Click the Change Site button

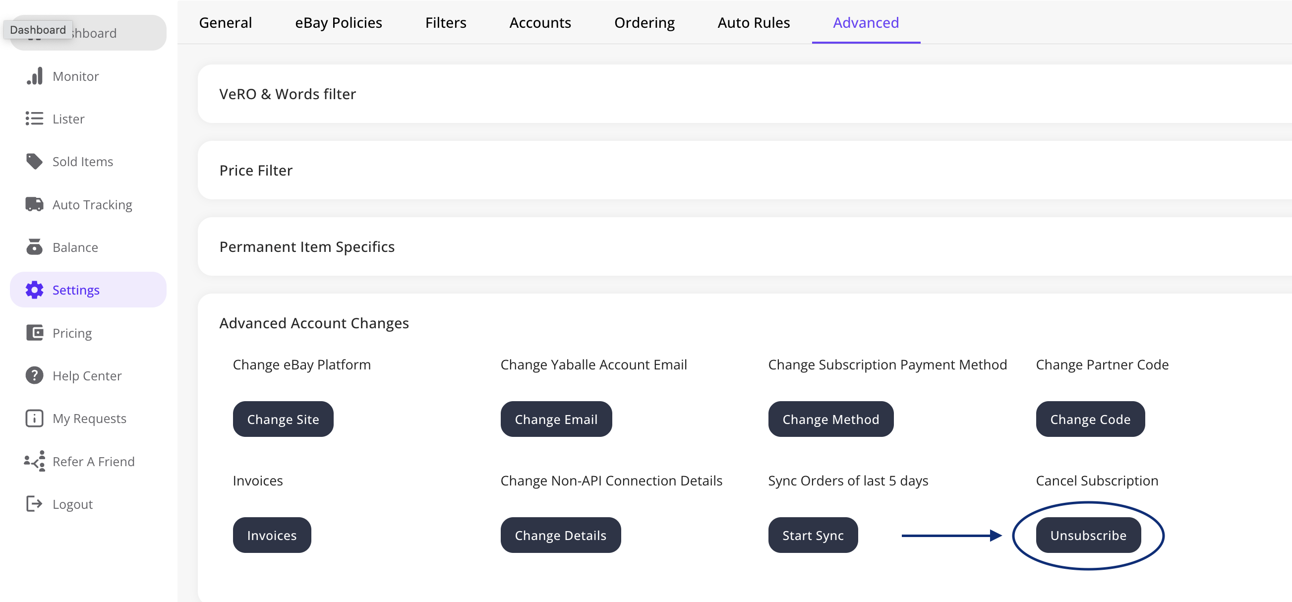click(x=283, y=419)
